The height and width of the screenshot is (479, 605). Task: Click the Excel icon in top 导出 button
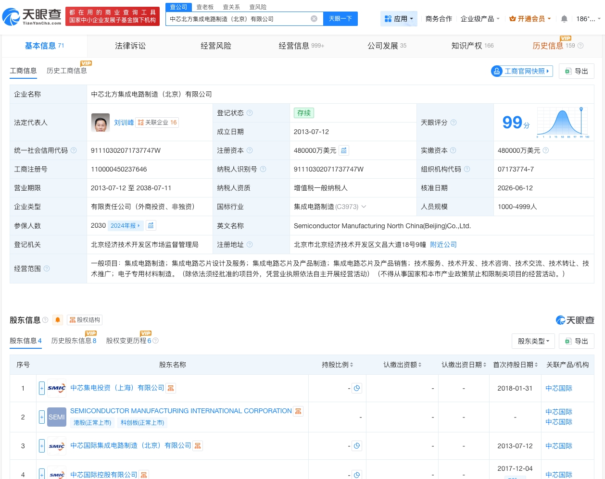[x=568, y=71]
